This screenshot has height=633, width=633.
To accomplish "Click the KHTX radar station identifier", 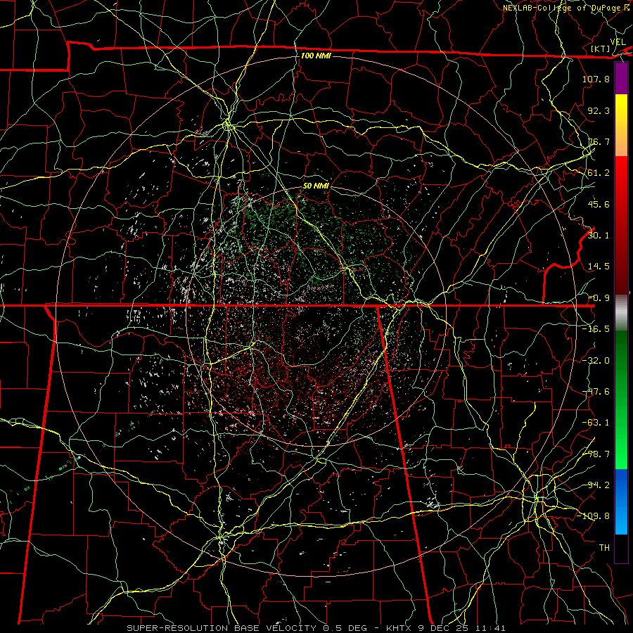I will [x=399, y=628].
